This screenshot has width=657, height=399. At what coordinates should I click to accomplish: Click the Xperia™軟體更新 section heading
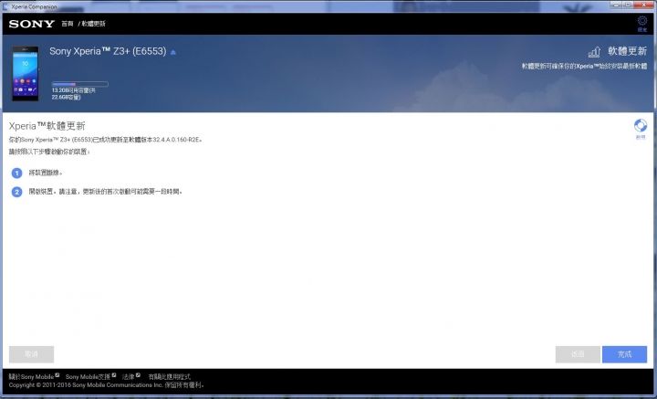[x=47, y=126]
